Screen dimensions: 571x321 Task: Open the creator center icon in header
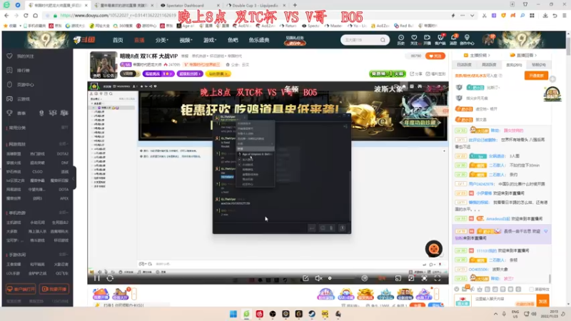[467, 39]
